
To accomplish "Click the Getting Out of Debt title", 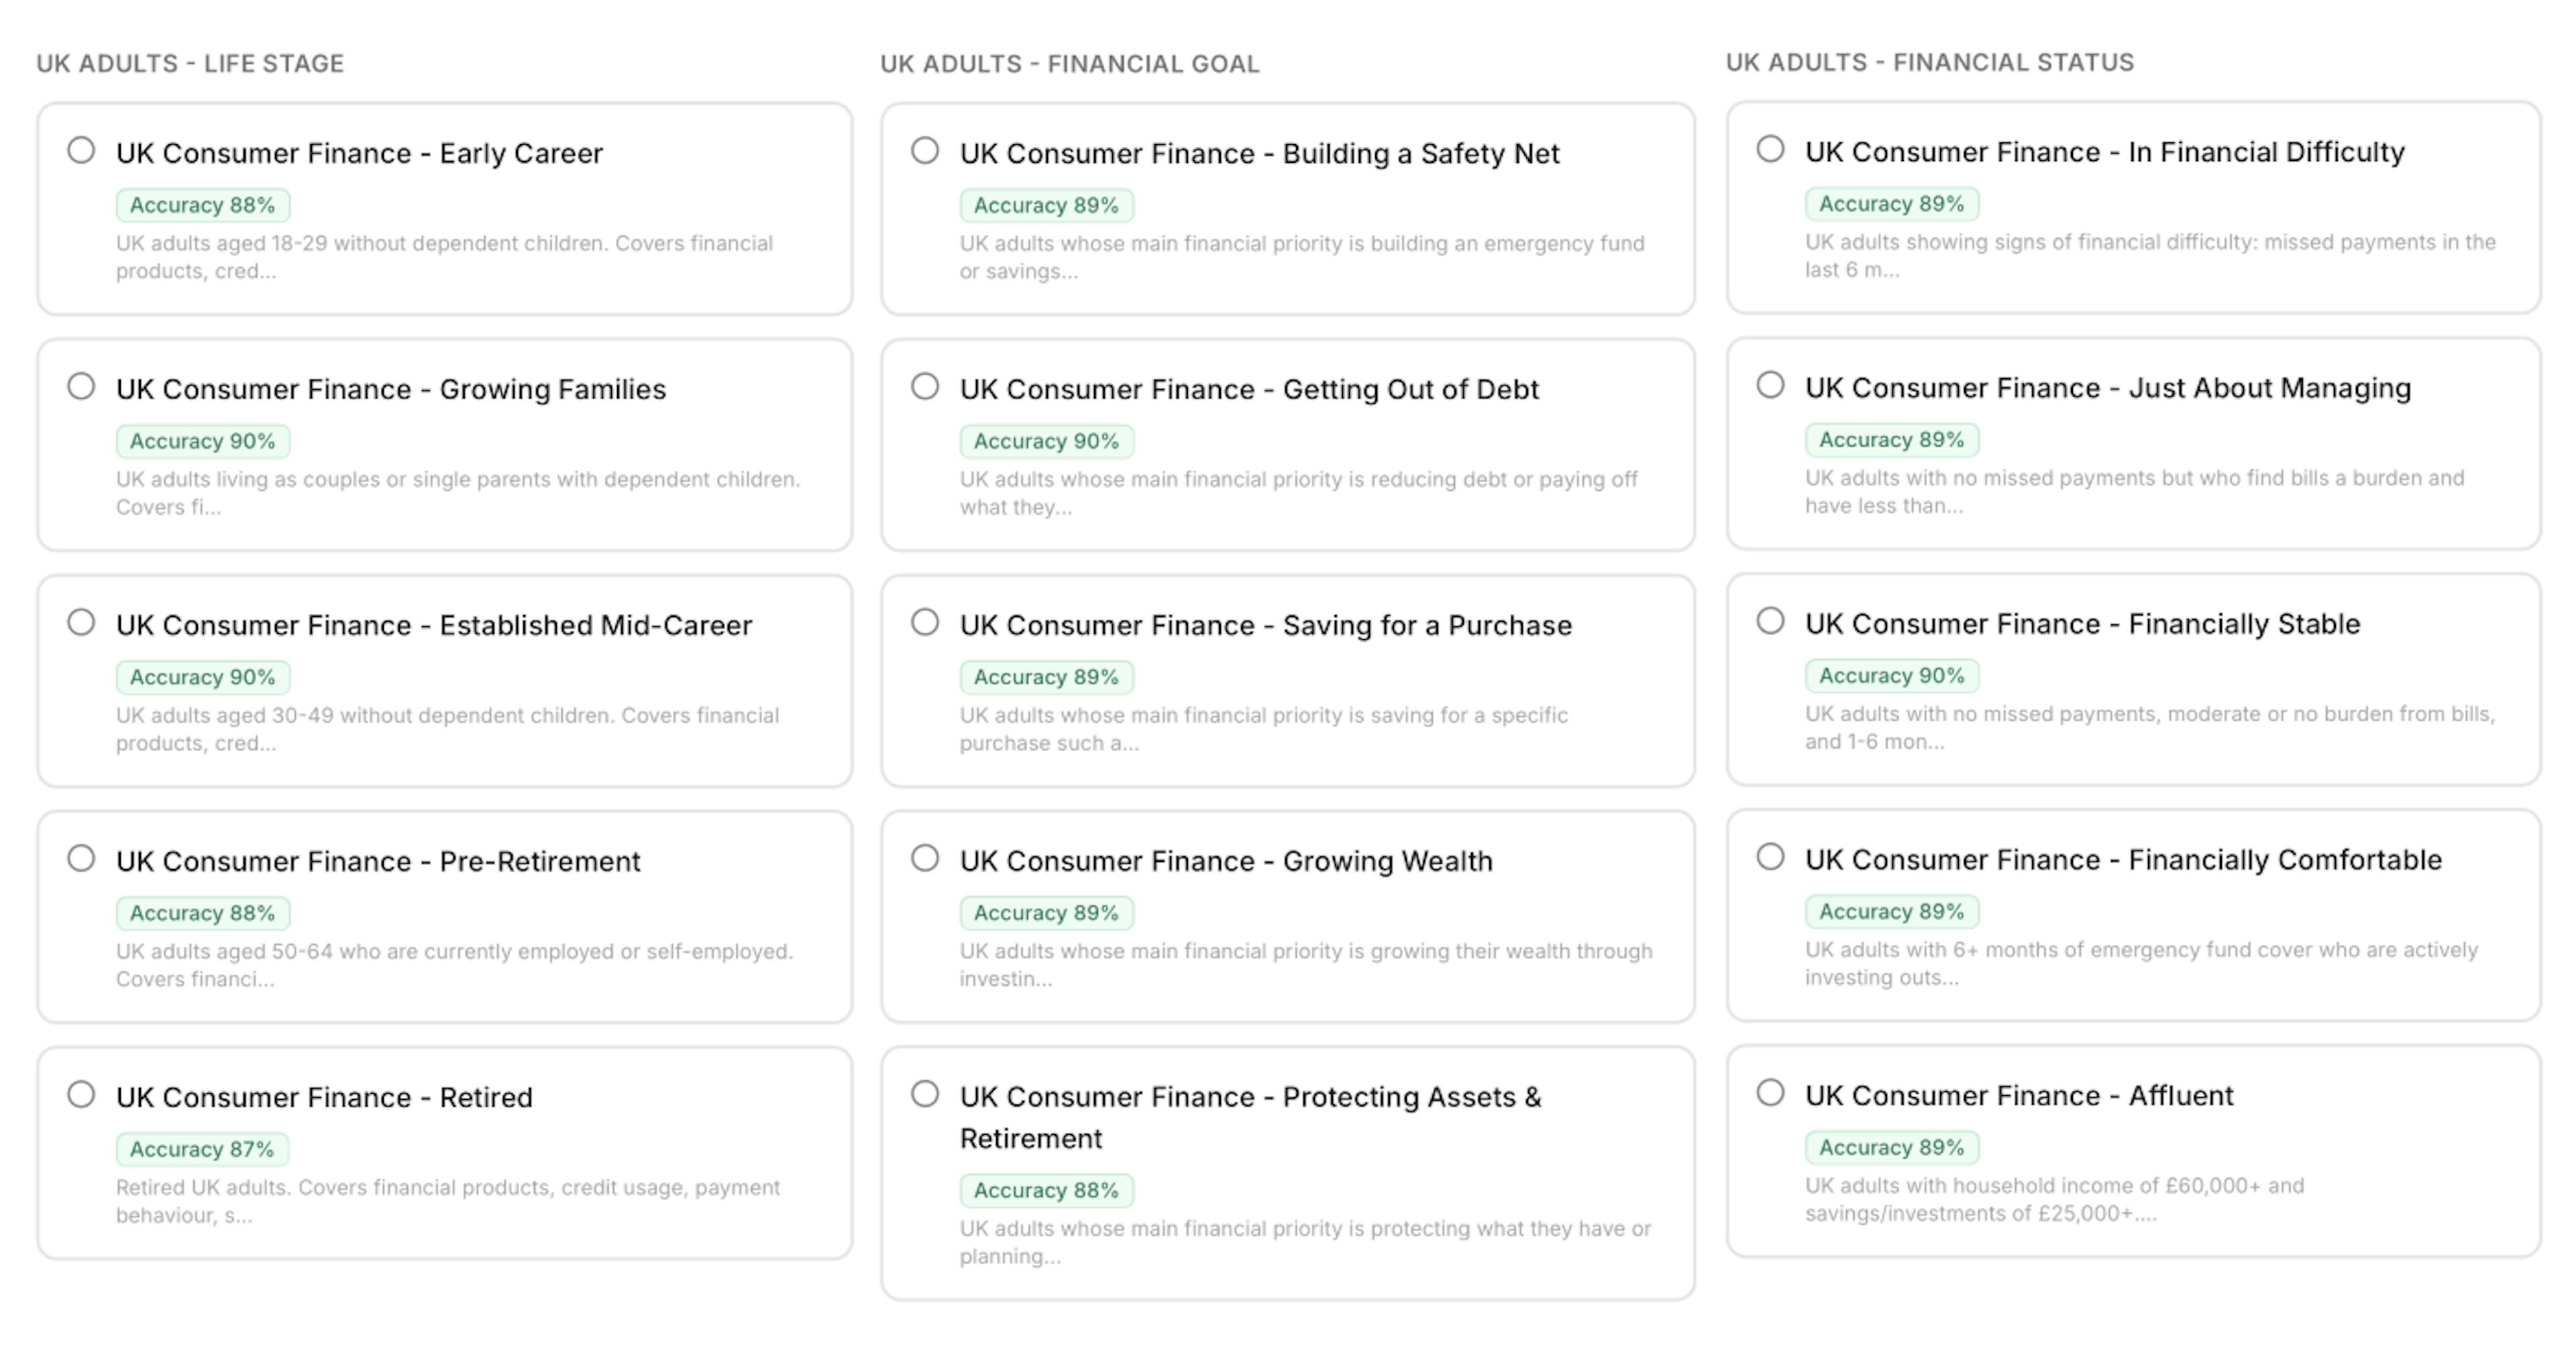I will click(x=1248, y=389).
